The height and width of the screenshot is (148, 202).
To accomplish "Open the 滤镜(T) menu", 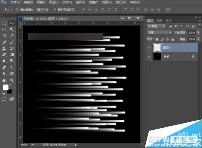I will tap(94, 2).
